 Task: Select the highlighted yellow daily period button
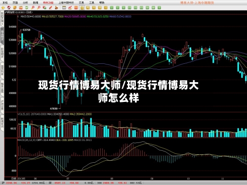click(x=82, y=7)
